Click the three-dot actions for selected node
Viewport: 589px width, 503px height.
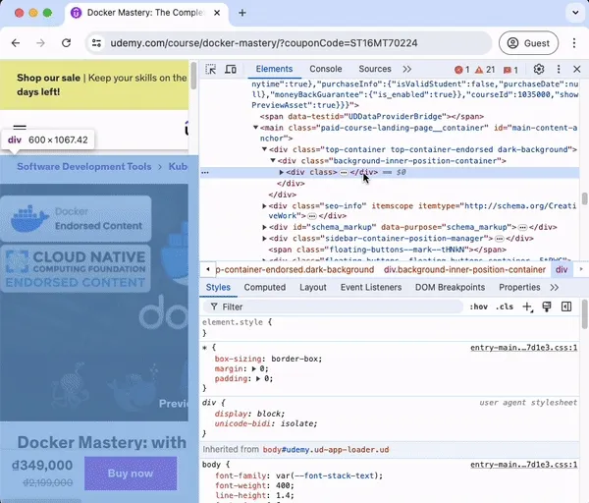tap(205, 172)
